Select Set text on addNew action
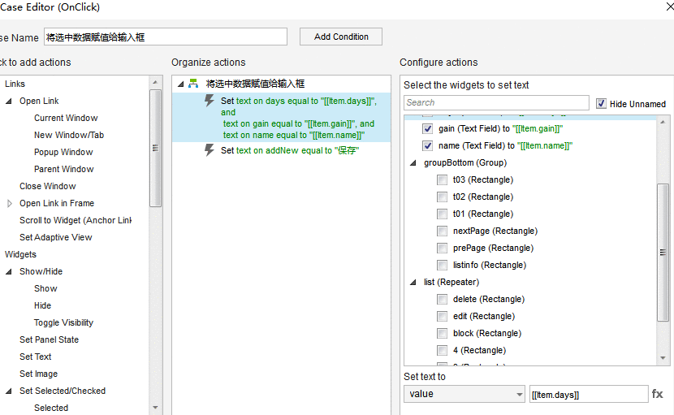The width and height of the screenshot is (674, 415). (x=290, y=150)
